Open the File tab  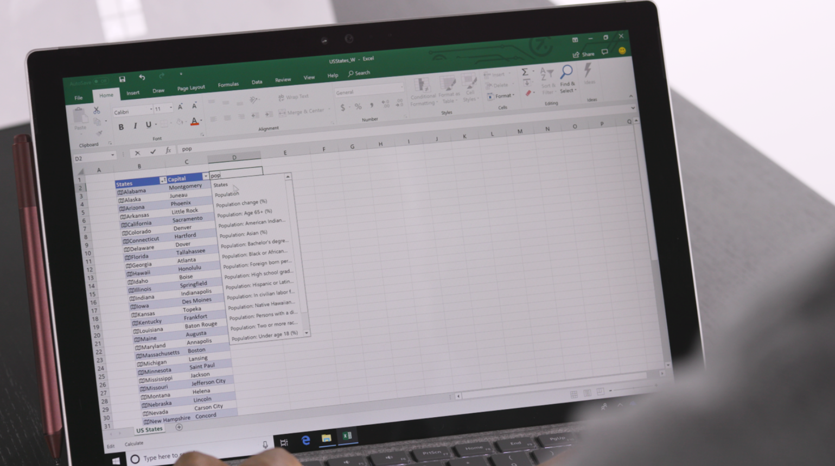click(79, 98)
